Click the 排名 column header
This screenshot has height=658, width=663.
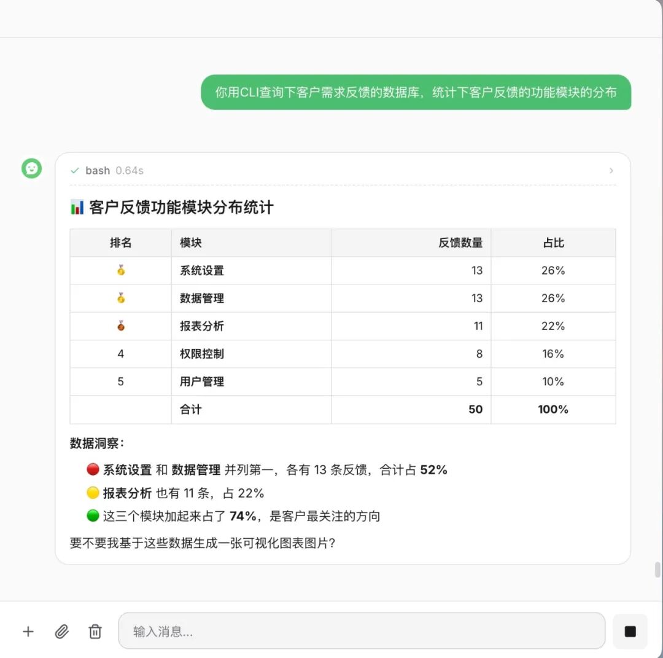tap(120, 243)
